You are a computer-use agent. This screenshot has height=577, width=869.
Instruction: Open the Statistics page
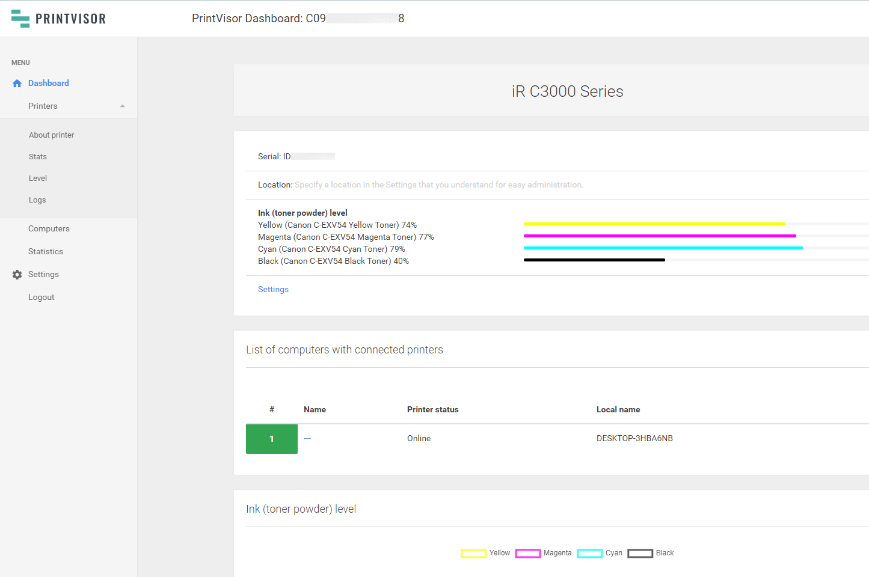click(x=45, y=252)
